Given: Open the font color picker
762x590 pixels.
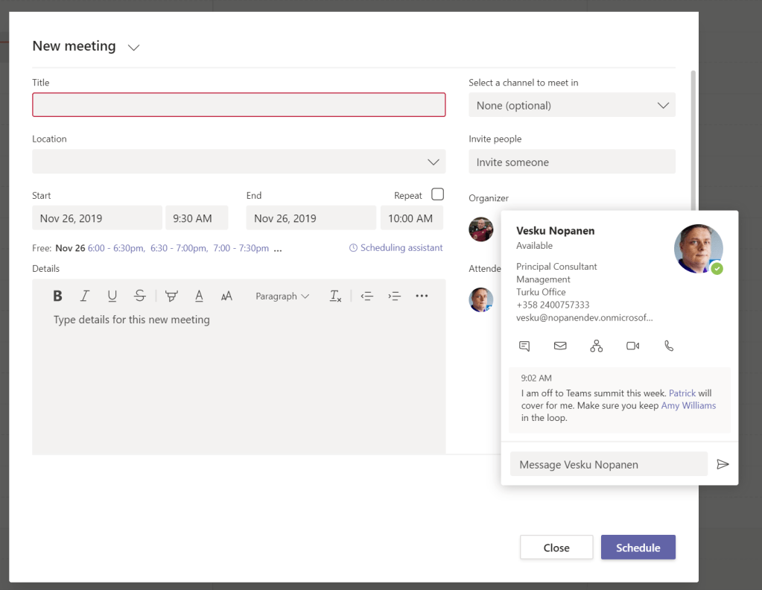Looking at the screenshot, I should pyautogui.click(x=199, y=296).
